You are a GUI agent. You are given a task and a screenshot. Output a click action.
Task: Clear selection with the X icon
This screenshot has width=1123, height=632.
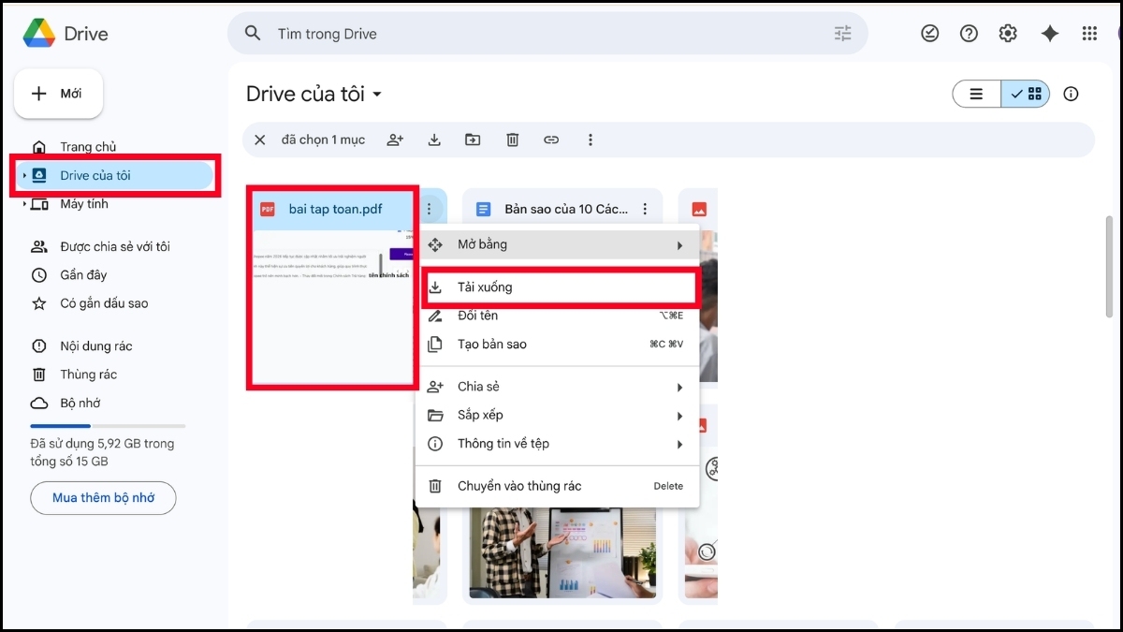pos(260,140)
